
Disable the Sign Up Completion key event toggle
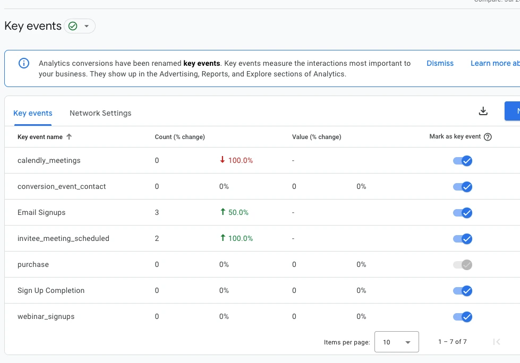coord(462,291)
